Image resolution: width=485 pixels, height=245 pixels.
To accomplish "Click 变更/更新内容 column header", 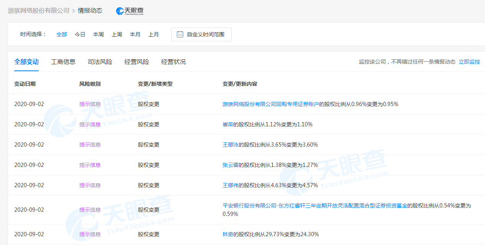I will [240, 84].
